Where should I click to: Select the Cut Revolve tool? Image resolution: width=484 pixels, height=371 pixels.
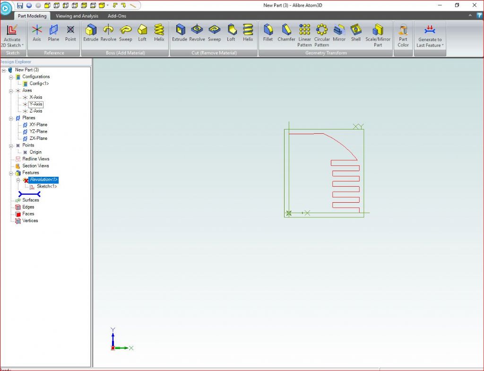(x=197, y=33)
